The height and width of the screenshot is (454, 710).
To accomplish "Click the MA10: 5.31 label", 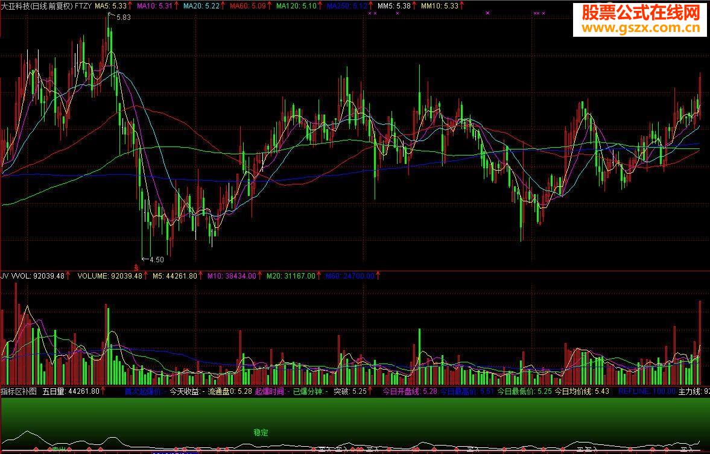I will click(154, 6).
